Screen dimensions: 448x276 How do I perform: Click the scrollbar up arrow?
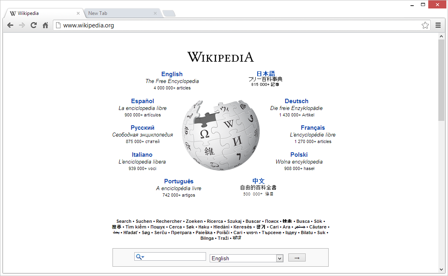tap(441, 36)
